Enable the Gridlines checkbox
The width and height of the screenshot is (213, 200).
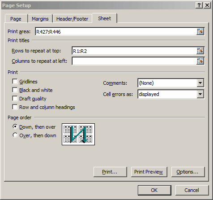[x=15, y=82]
